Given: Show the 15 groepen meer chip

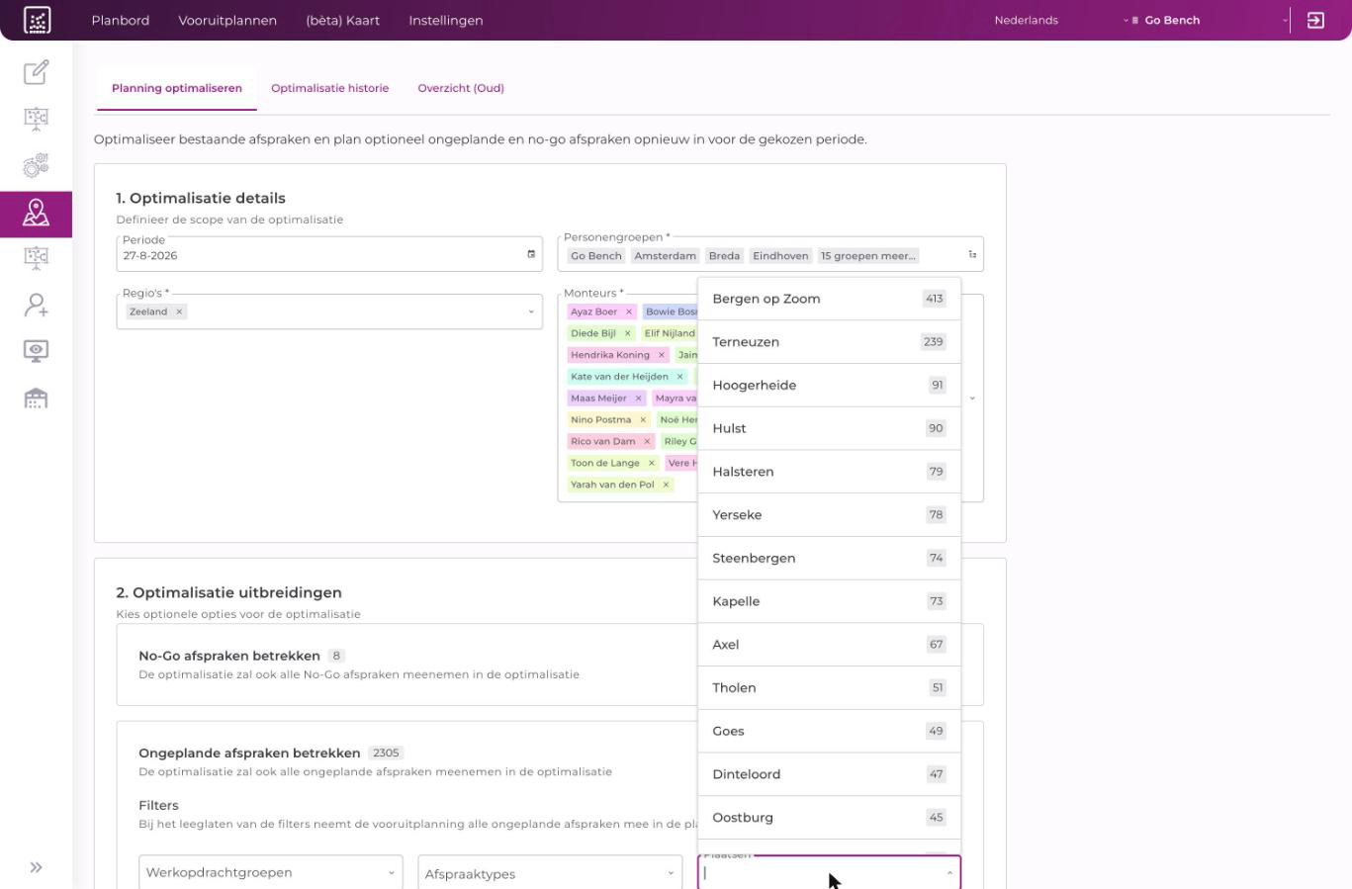Looking at the screenshot, I should 868,255.
